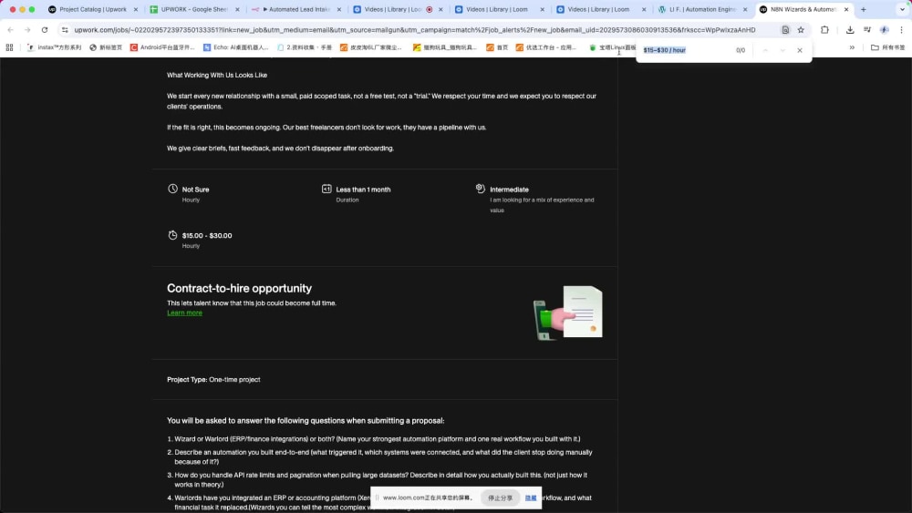This screenshot has height=513, width=912.
Task: Click the Less than 1 month duration icon
Action: tap(326, 189)
